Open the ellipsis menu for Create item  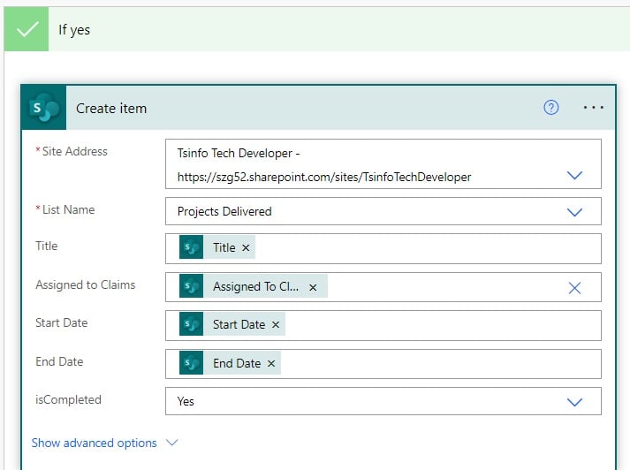(594, 108)
